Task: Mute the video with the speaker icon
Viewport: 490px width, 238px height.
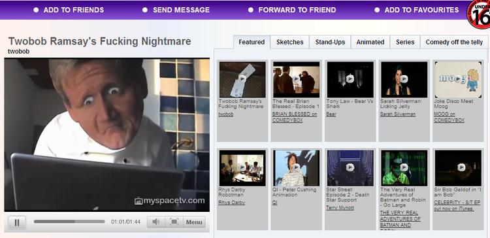Action: click(x=156, y=222)
